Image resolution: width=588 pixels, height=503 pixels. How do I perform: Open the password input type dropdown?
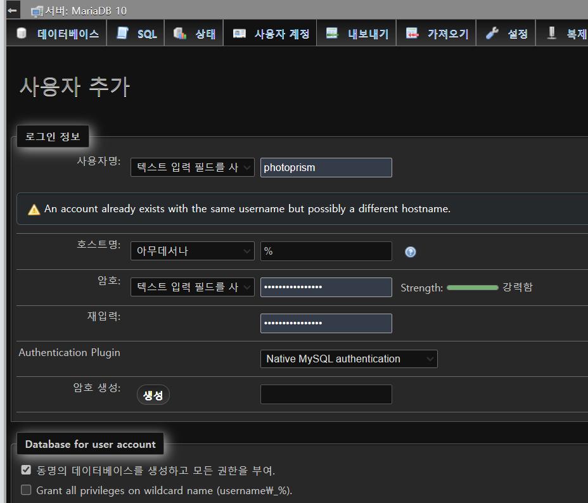(x=192, y=287)
